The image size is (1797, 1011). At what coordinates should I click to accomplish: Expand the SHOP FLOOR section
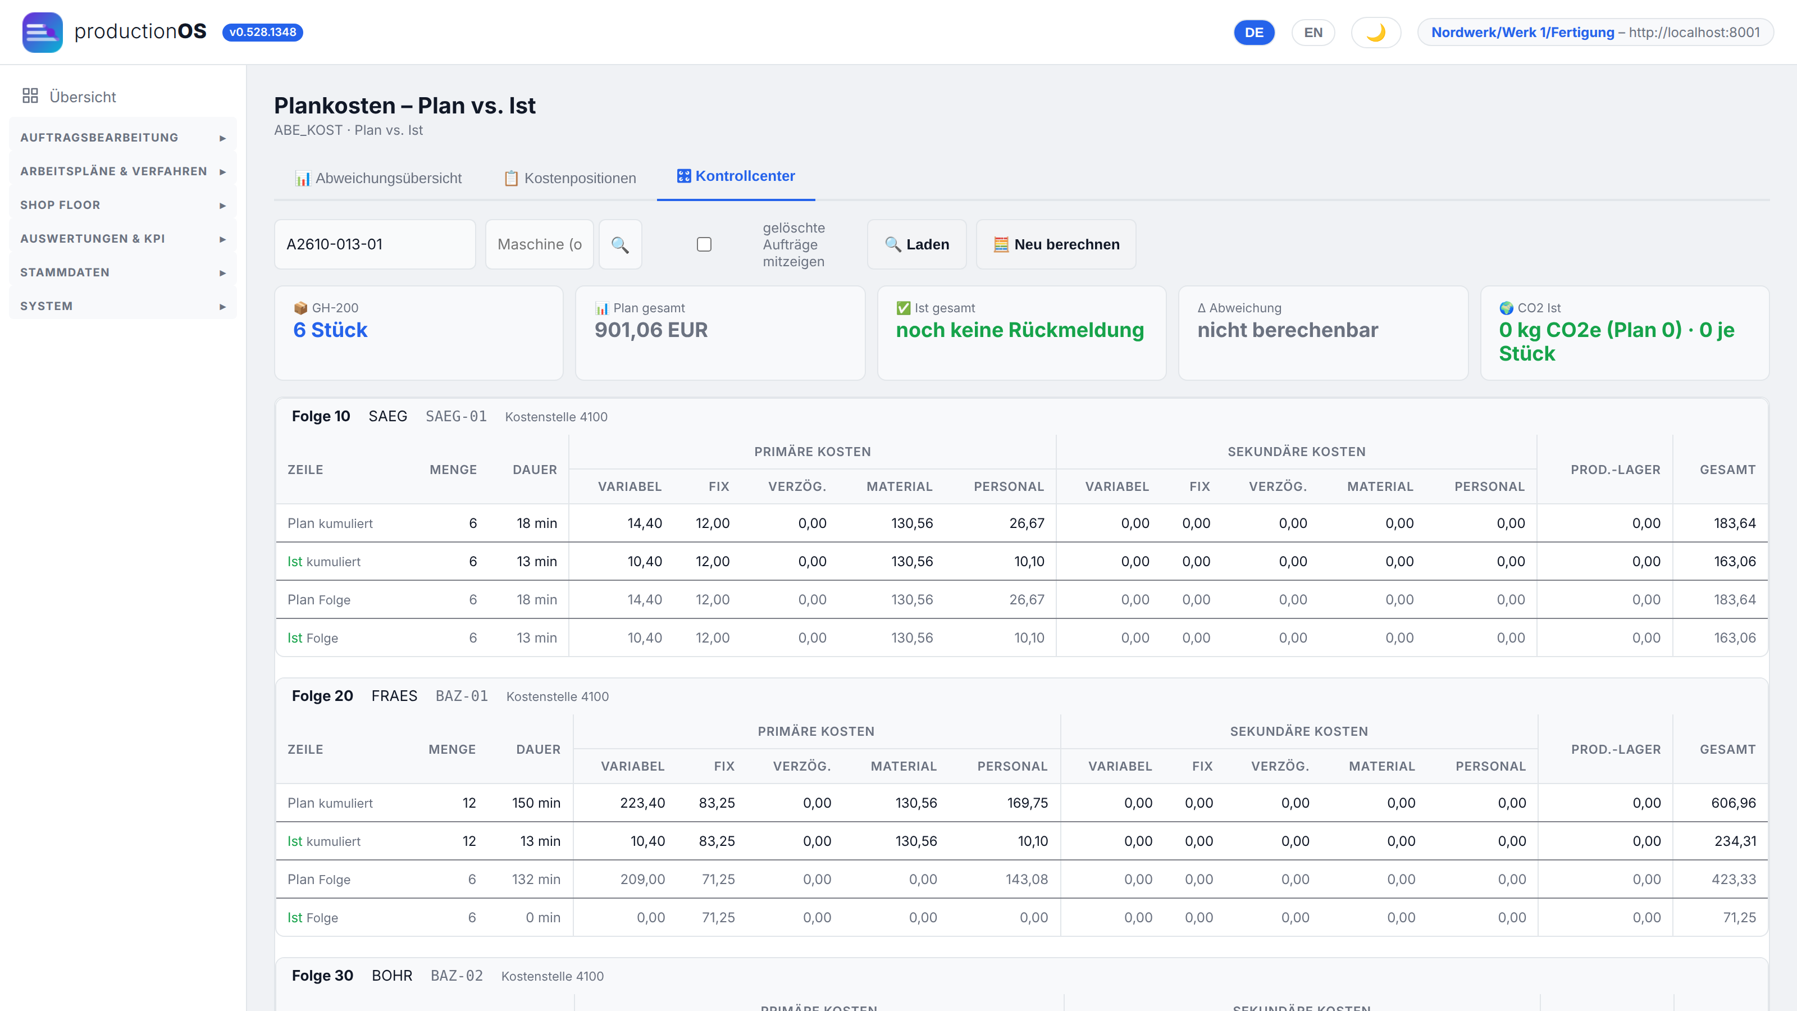click(123, 204)
